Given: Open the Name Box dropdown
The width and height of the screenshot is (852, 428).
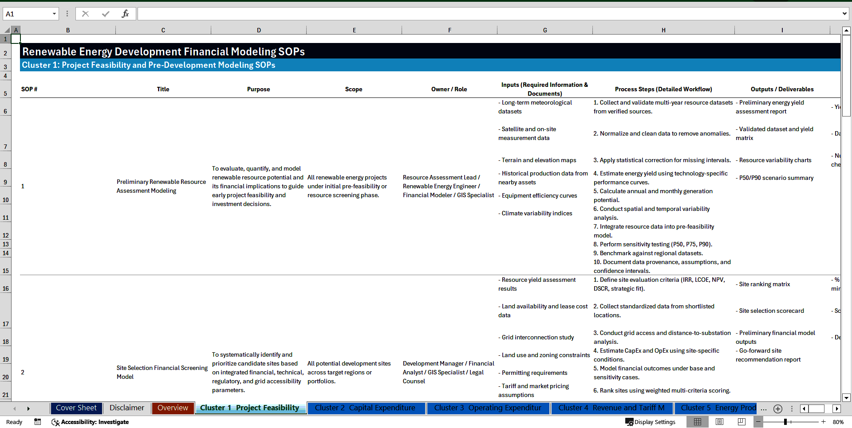Looking at the screenshot, I should [55, 13].
